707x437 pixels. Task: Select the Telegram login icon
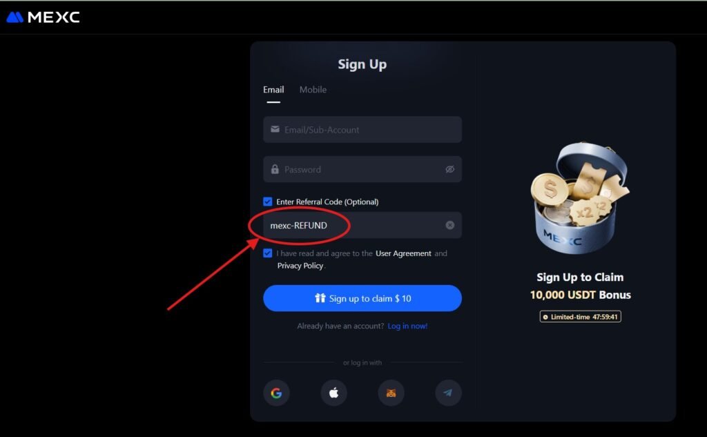point(448,393)
